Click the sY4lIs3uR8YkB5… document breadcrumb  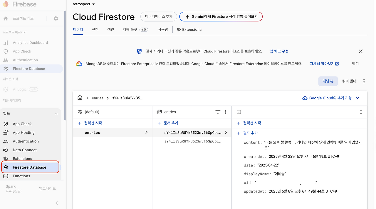pos(127,98)
